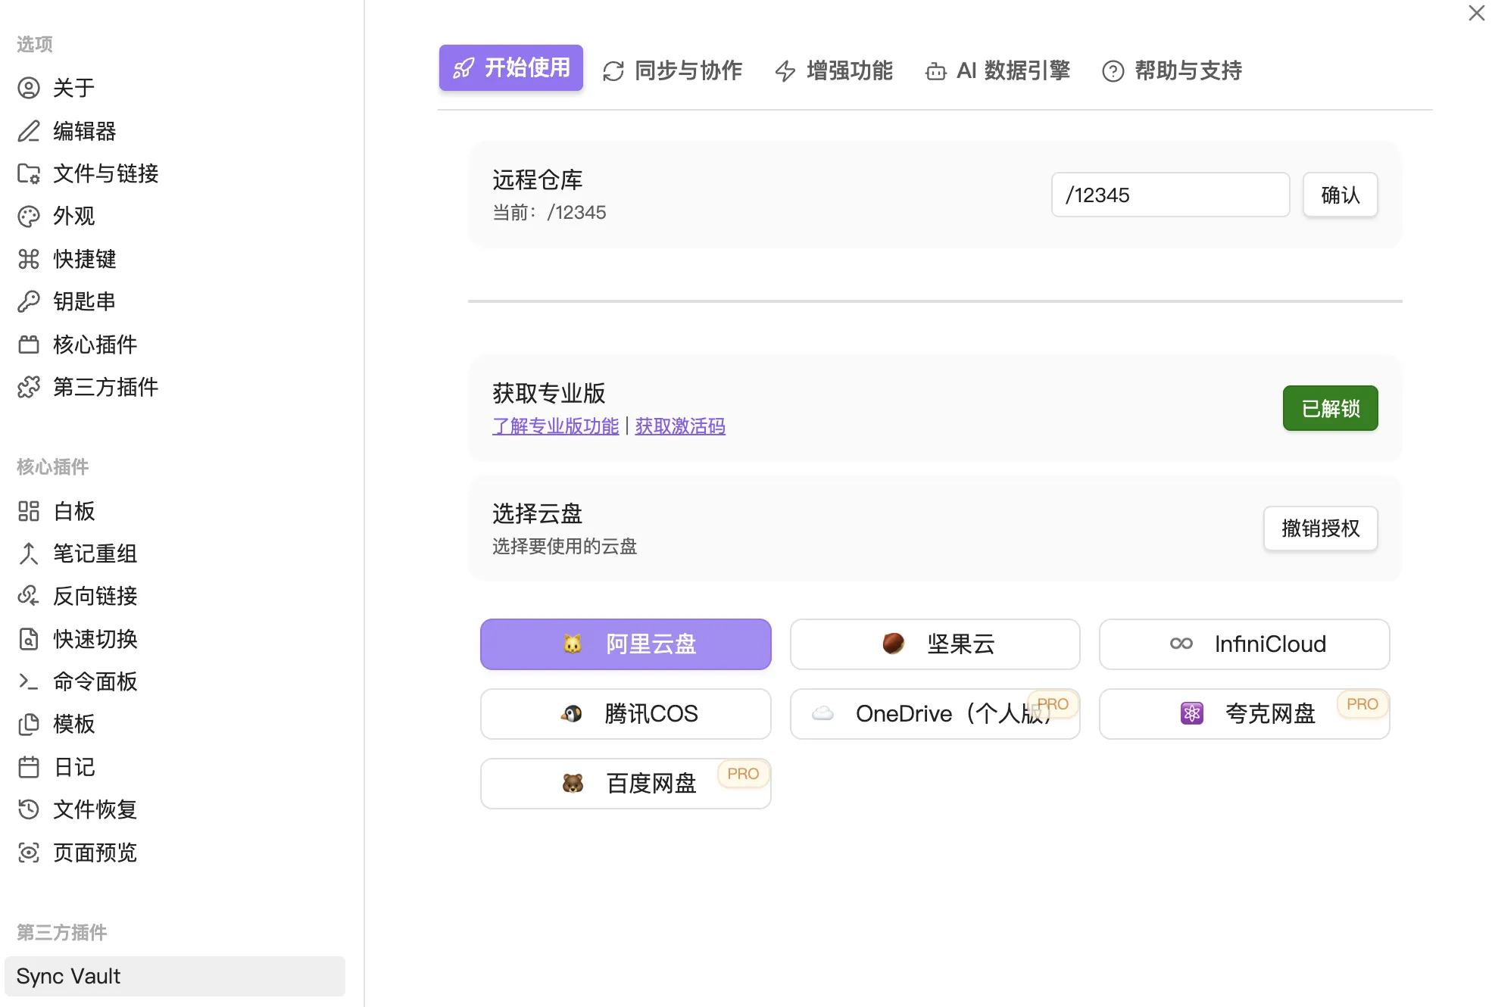Click the 核心插件 box icon in options
Image resolution: width=1492 pixels, height=1007 pixels.
click(x=29, y=344)
